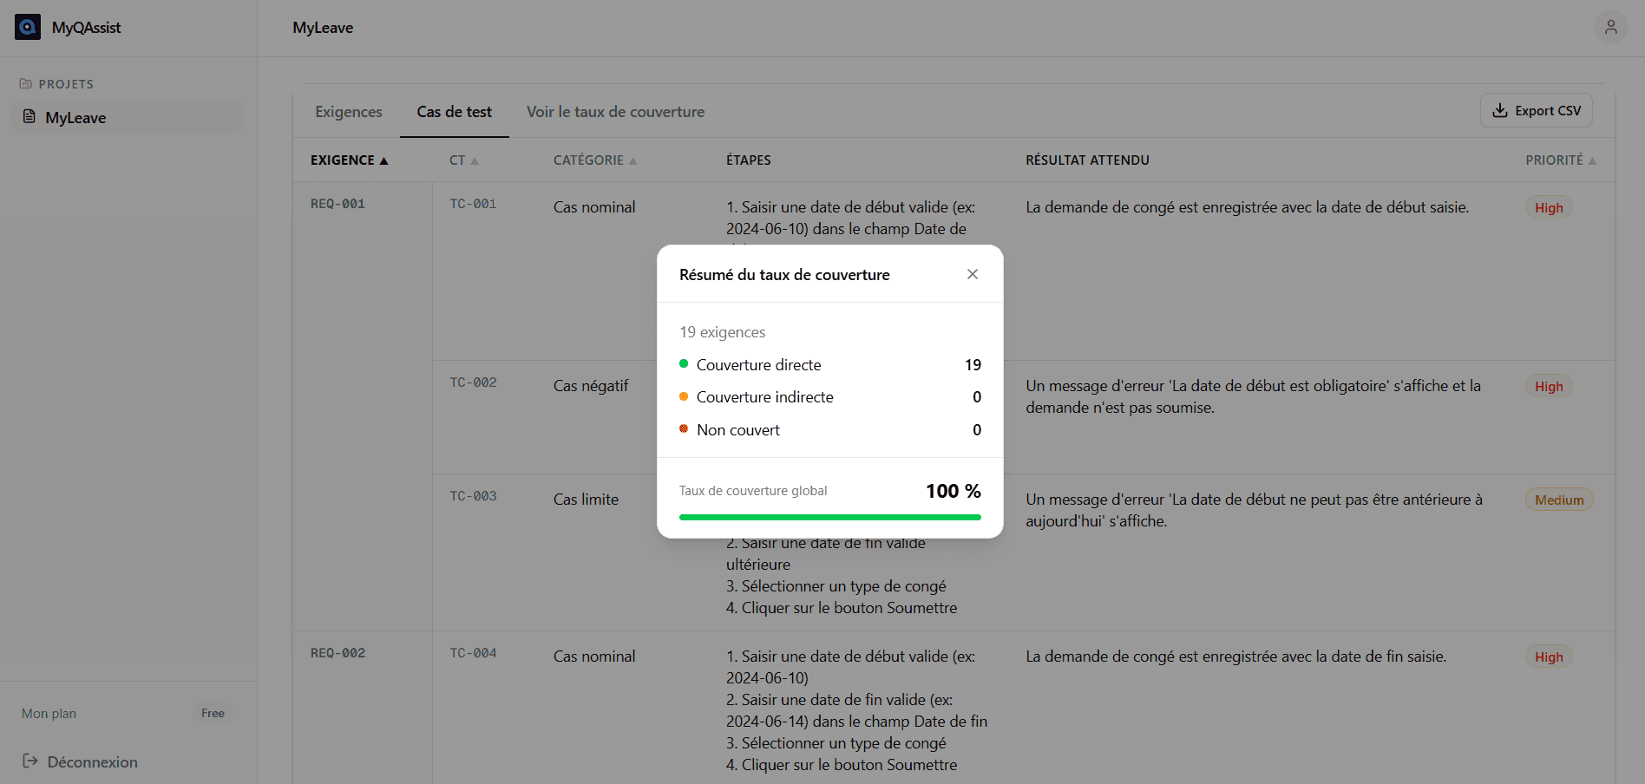
Task: Open the user profile icon top right
Action: [1611, 27]
